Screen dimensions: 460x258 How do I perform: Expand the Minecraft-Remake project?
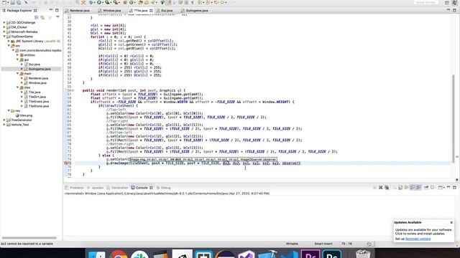pyautogui.click(x=4, y=32)
